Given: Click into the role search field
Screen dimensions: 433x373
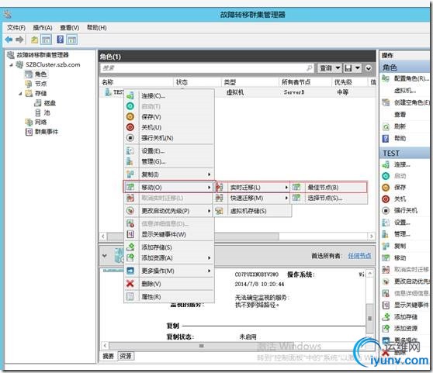Looking at the screenshot, I should coord(206,68).
